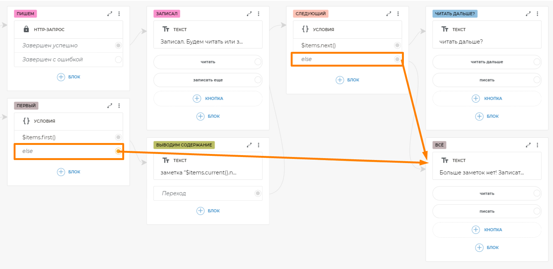Screen dimensions: 553x269
Task: Open three-dot menu of ВЫВОДИМ СОДЕРЖАНИЕ block
Action: (259, 145)
